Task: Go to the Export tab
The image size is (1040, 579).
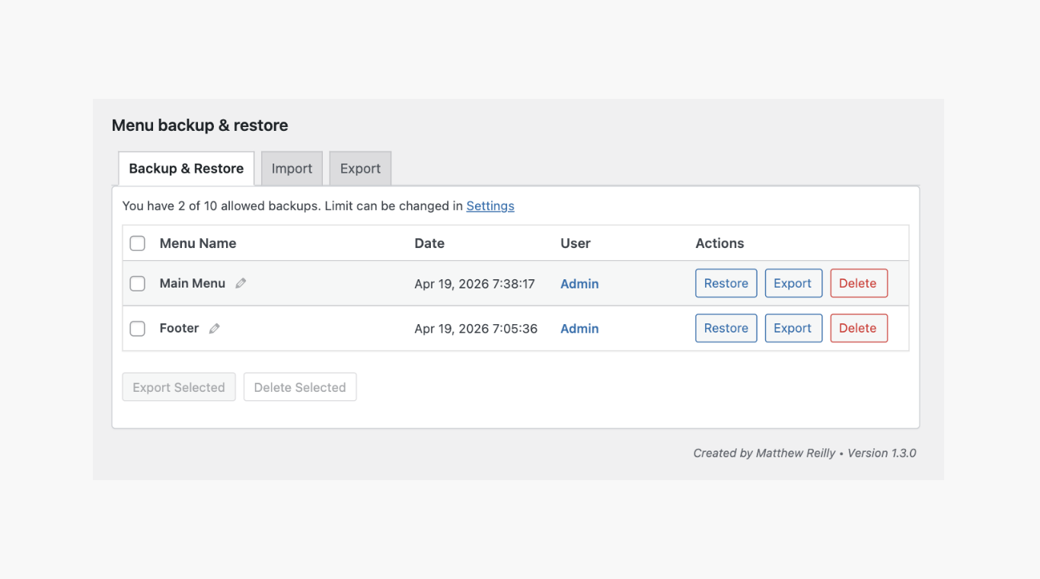Action: click(x=360, y=169)
